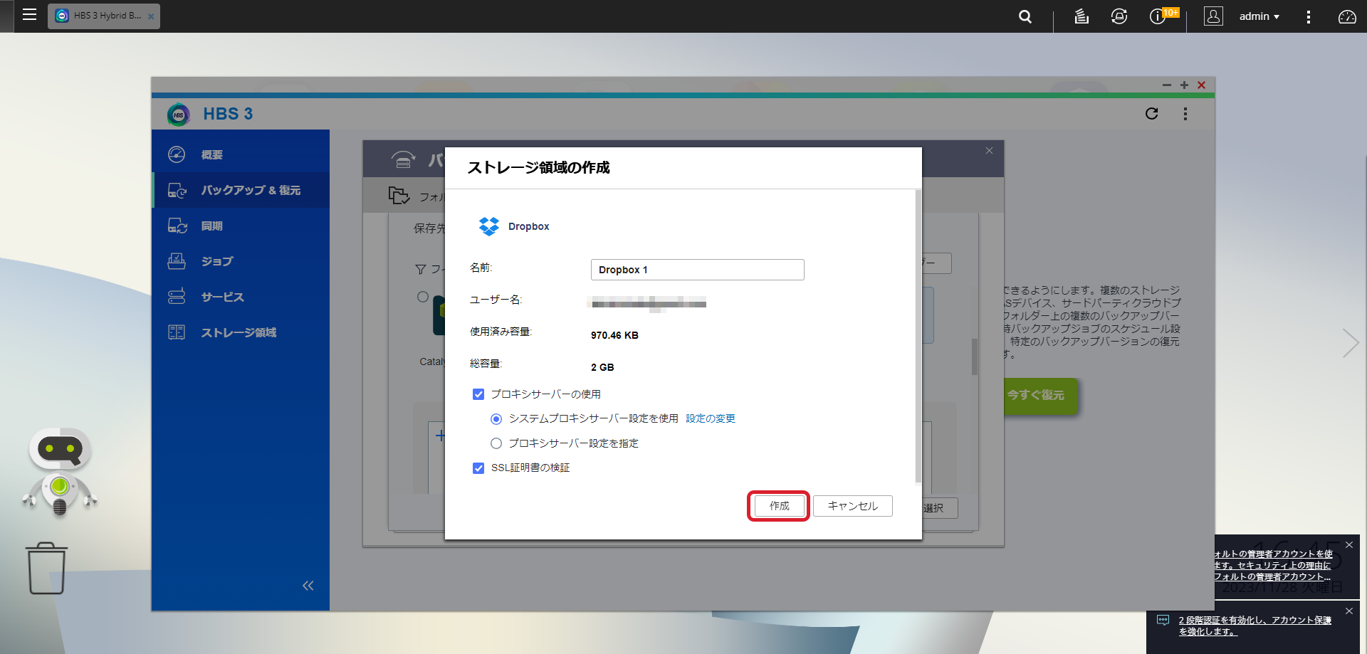Open the search magnifier in top bar
Screen dimensions: 1367x654
(1025, 16)
